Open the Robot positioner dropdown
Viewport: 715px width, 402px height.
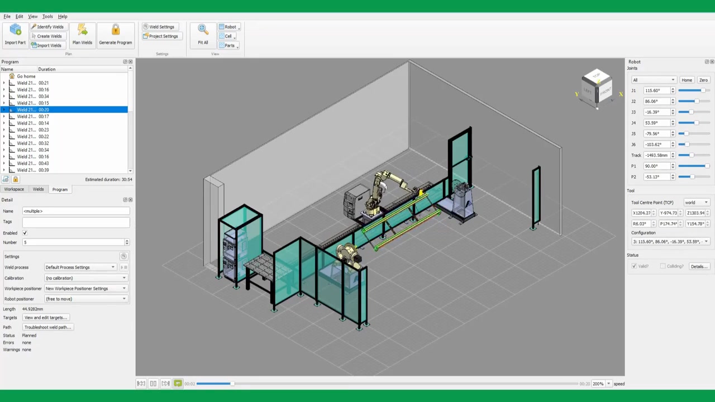[86, 299]
